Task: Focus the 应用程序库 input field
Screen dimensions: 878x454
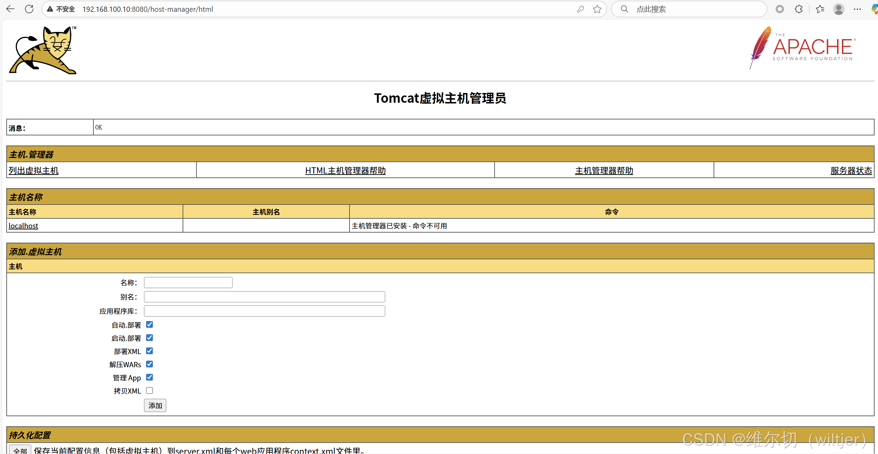Action: point(264,311)
